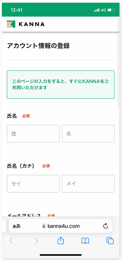
Task: Go back with Safari back arrow
Action: pyautogui.click(x=11, y=241)
